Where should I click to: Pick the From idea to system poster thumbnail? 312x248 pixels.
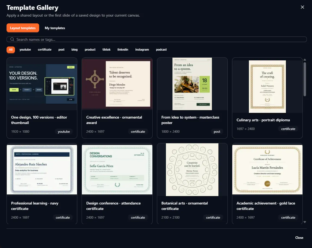click(x=192, y=84)
